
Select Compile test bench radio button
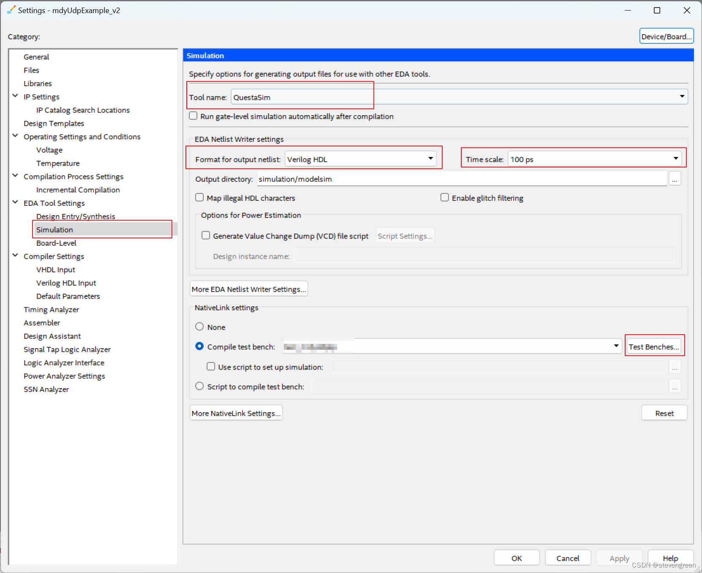click(200, 346)
